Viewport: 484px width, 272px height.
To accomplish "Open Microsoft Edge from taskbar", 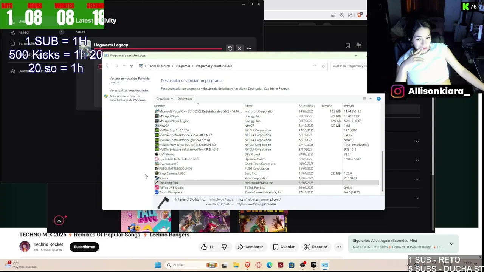I will pyautogui.click(x=269, y=265).
